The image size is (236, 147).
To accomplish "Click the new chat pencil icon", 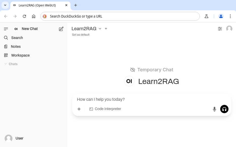I will click(61, 29).
